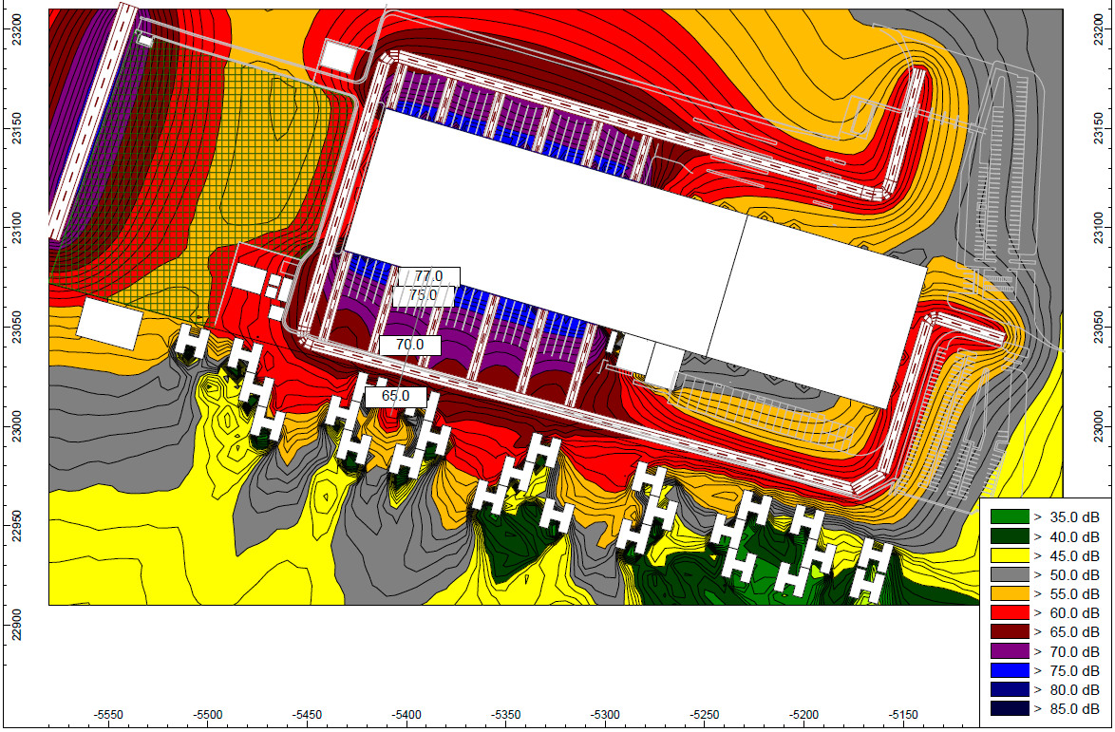Click the gray 50.0 dB legend swatch
The width and height of the screenshot is (1115, 732).
[1009, 574]
